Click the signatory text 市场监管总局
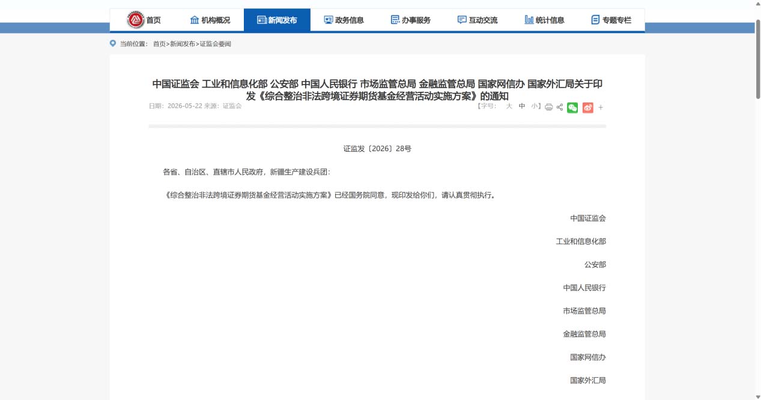This screenshot has width=761, height=400. [x=584, y=311]
